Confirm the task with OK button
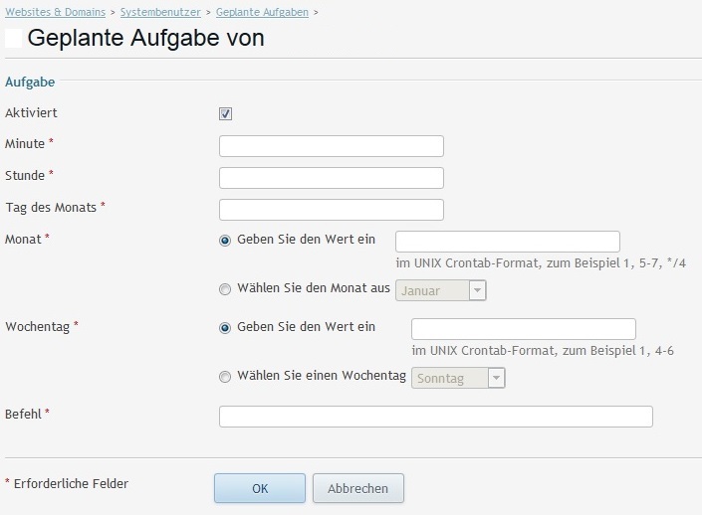The image size is (702, 515). tap(260, 488)
